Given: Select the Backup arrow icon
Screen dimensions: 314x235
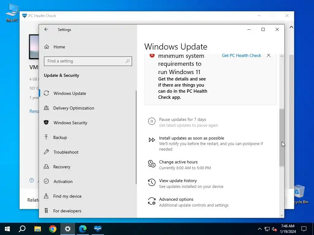Looking at the screenshot, I should (46, 137).
